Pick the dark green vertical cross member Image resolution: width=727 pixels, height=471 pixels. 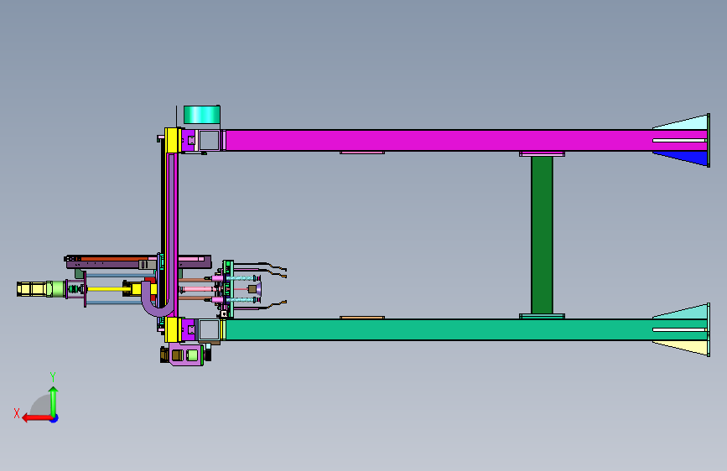(542, 235)
